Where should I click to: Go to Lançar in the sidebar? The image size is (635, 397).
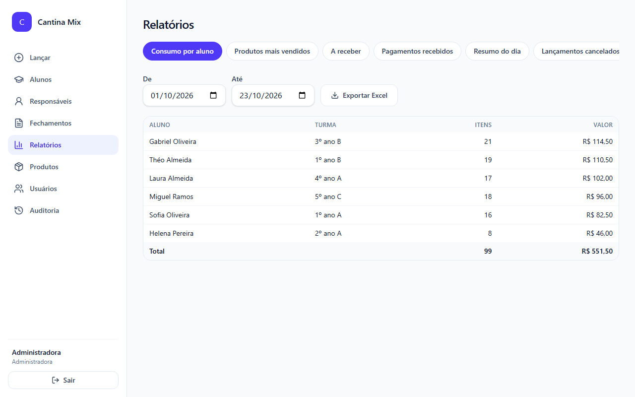pos(63,58)
